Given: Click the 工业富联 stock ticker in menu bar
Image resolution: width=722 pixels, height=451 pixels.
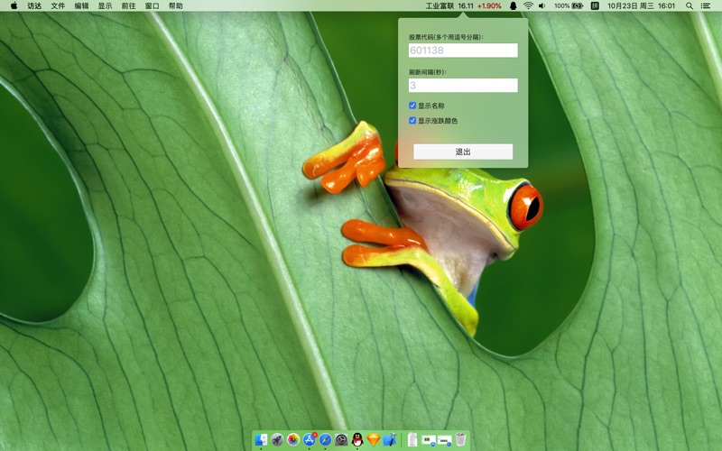Looking at the screenshot, I should pos(463,5).
